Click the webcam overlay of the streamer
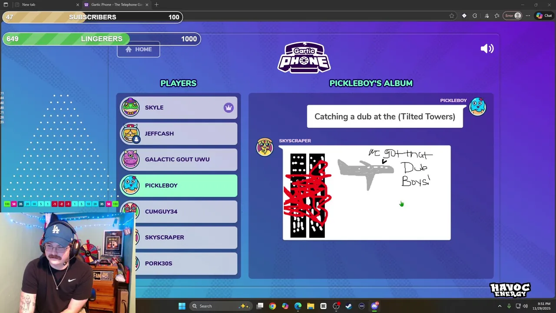The image size is (556, 313). point(68,263)
